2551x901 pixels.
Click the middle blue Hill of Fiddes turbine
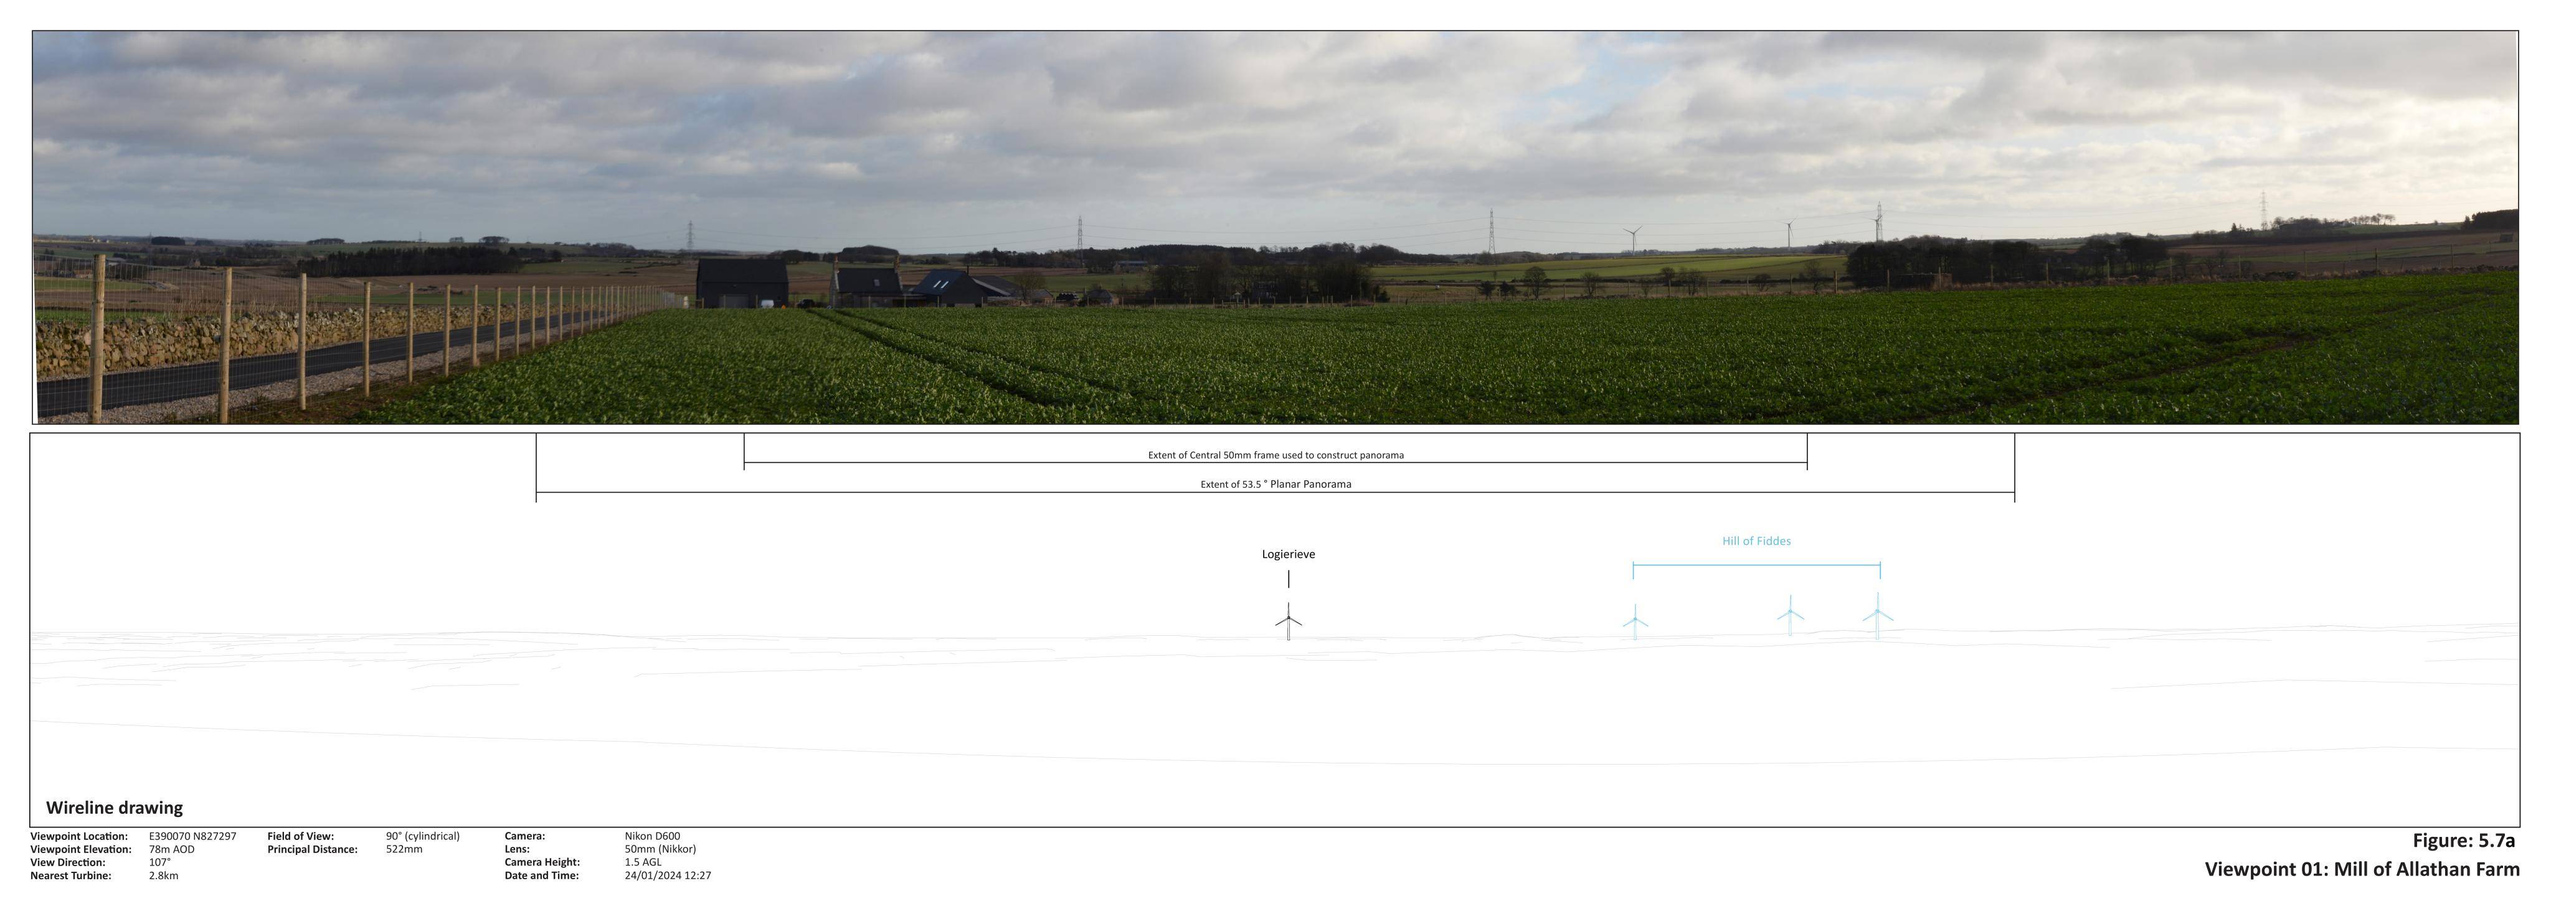tap(1791, 615)
